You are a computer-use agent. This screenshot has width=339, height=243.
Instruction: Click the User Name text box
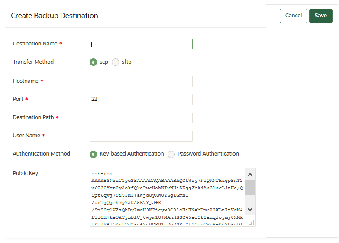[141, 136]
